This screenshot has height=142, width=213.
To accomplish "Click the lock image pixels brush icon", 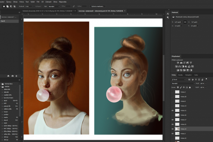I will (x=181, y=87).
